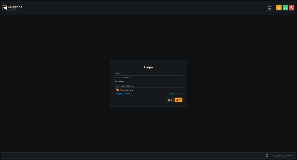Click the Back button
Screen dimensions: 297x160
click(170, 100)
